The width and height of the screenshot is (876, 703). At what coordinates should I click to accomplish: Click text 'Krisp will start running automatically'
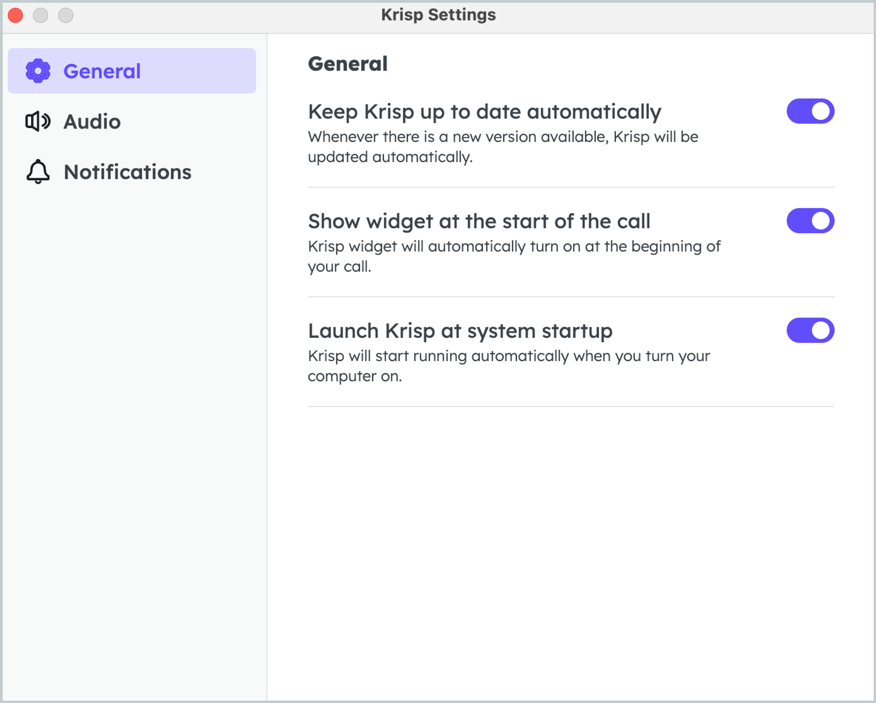point(438,356)
